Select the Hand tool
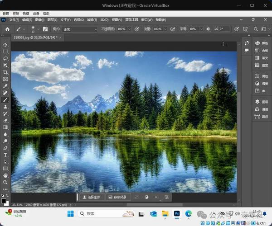The width and height of the screenshot is (272, 226). point(6,175)
